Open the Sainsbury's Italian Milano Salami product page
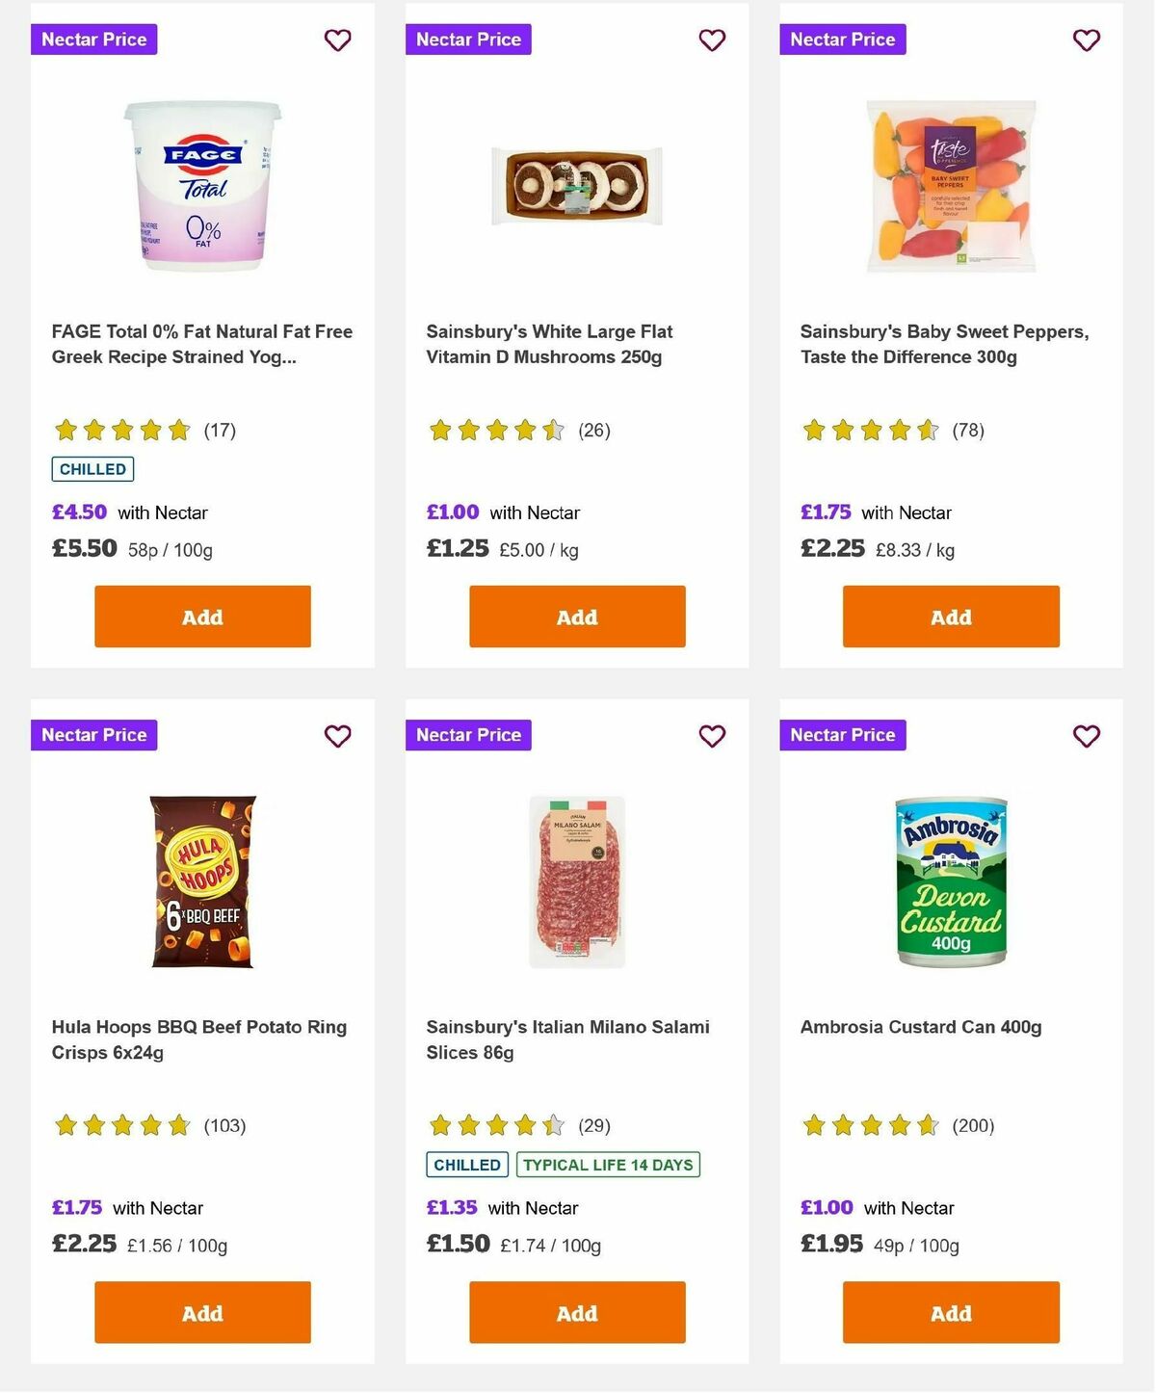 (567, 1039)
